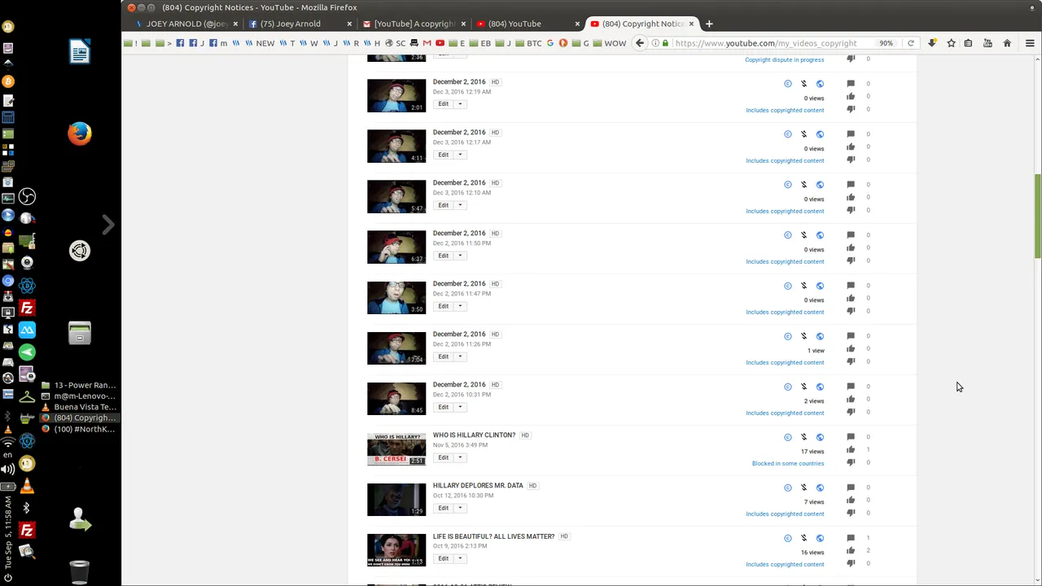
Task: Click monetization dollar icon for Dec 3 12:17 AM video
Action: (803, 134)
